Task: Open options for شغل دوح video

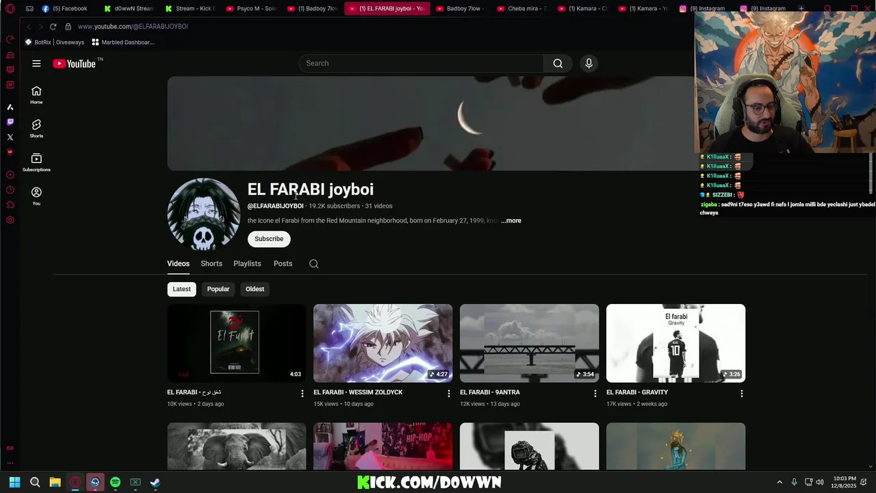Action: (302, 394)
